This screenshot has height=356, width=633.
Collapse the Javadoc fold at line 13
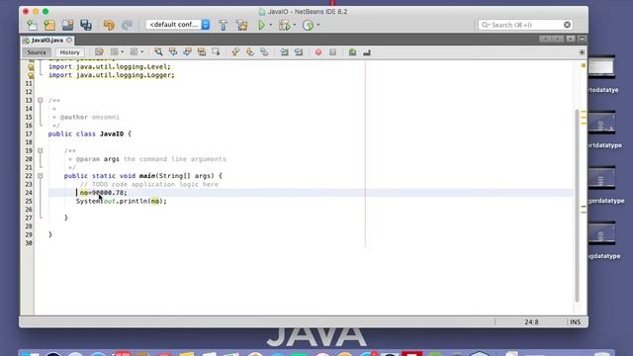click(x=40, y=100)
